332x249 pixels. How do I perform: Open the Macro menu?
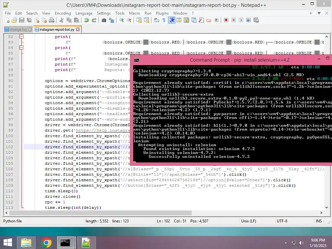(x=135, y=13)
